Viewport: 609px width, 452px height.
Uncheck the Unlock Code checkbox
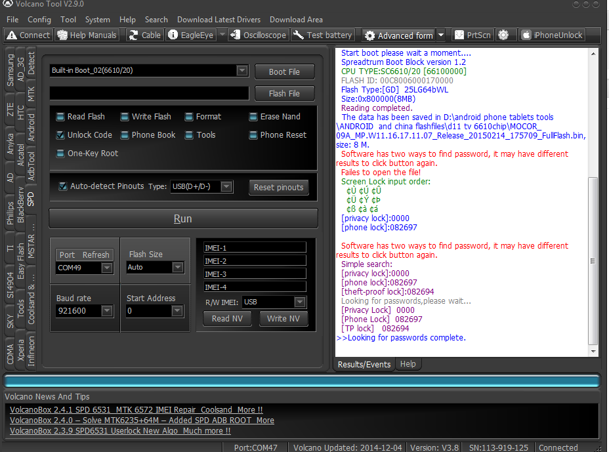60,135
